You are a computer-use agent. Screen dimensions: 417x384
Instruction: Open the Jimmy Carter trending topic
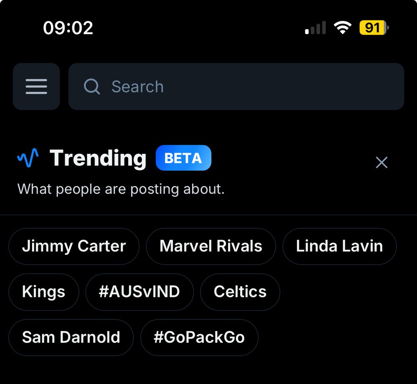pyautogui.click(x=74, y=246)
